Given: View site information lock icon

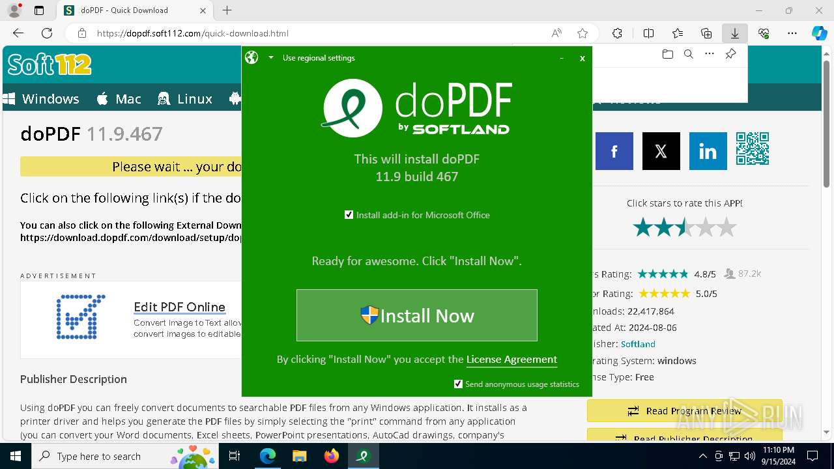Looking at the screenshot, I should click(81, 33).
